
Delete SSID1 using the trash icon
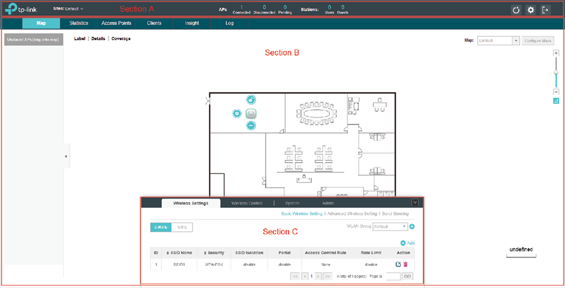coord(405,264)
